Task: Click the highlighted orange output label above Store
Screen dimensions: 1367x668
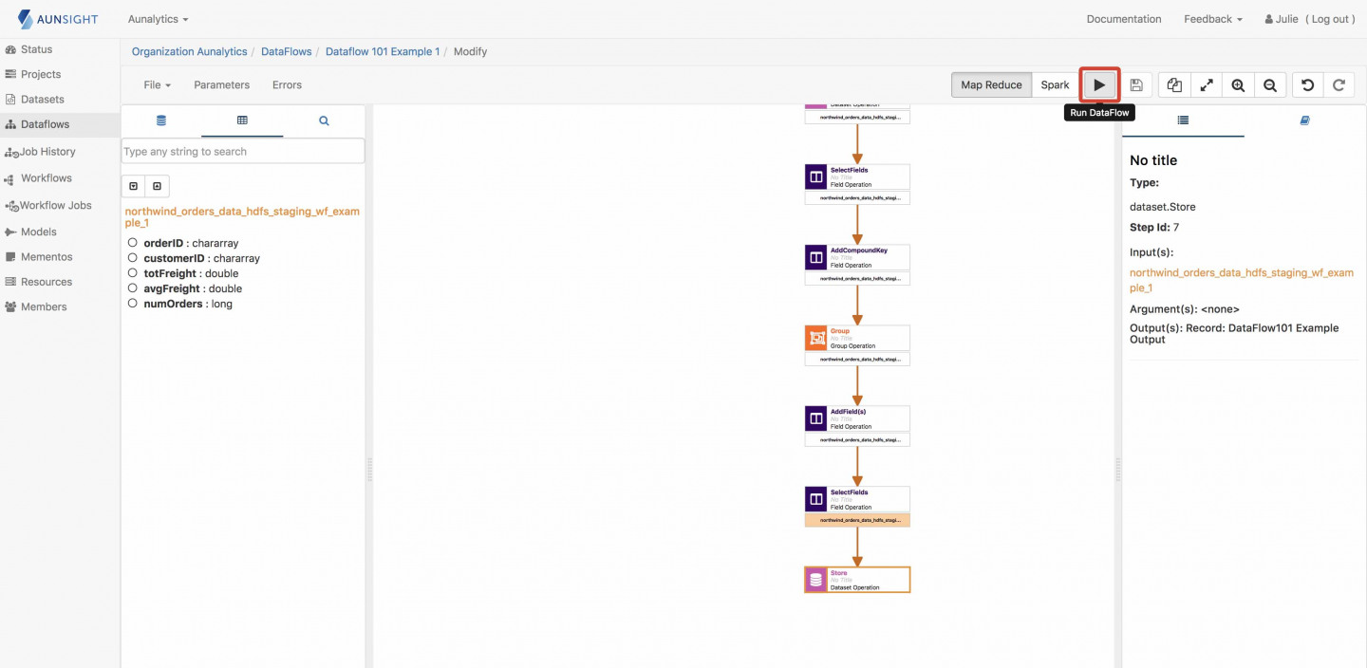Action: click(857, 520)
